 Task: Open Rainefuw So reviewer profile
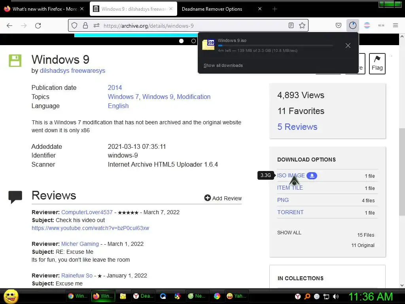coord(77,275)
